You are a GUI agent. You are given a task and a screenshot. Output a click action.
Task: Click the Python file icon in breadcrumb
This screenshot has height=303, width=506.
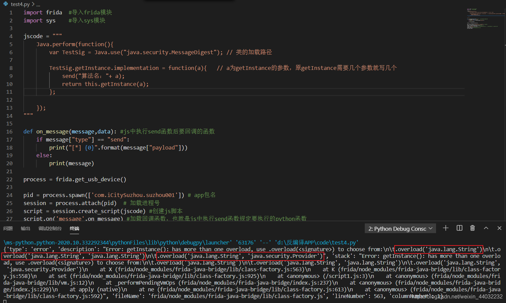click(x=5, y=4)
